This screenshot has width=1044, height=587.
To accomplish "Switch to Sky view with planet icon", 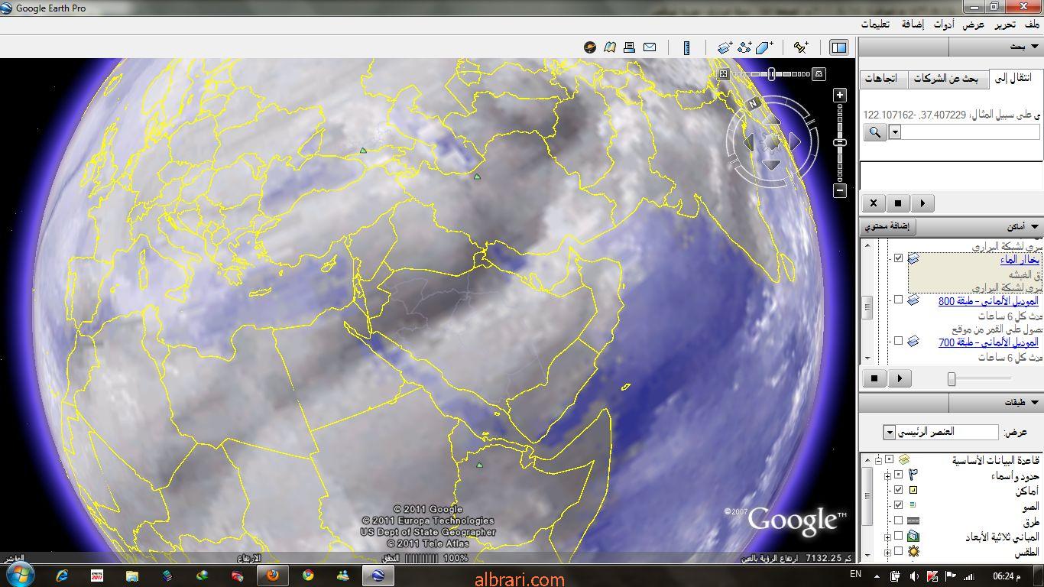I will tap(590, 47).
